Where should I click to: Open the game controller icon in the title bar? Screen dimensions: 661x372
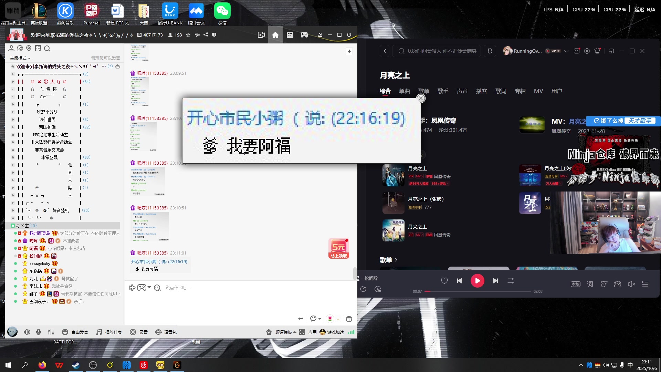tap(304, 35)
